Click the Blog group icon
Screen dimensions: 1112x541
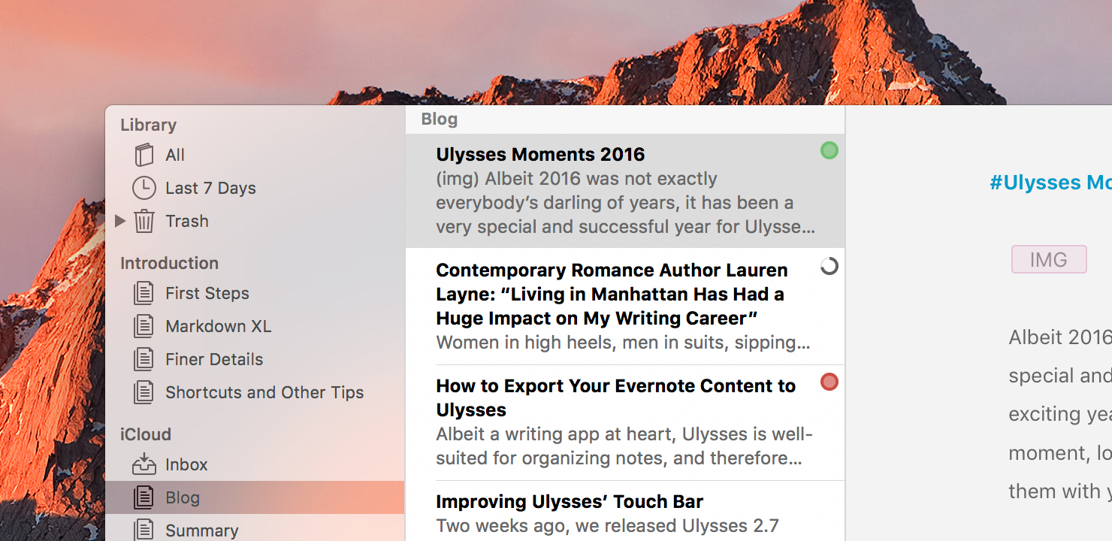click(x=144, y=497)
